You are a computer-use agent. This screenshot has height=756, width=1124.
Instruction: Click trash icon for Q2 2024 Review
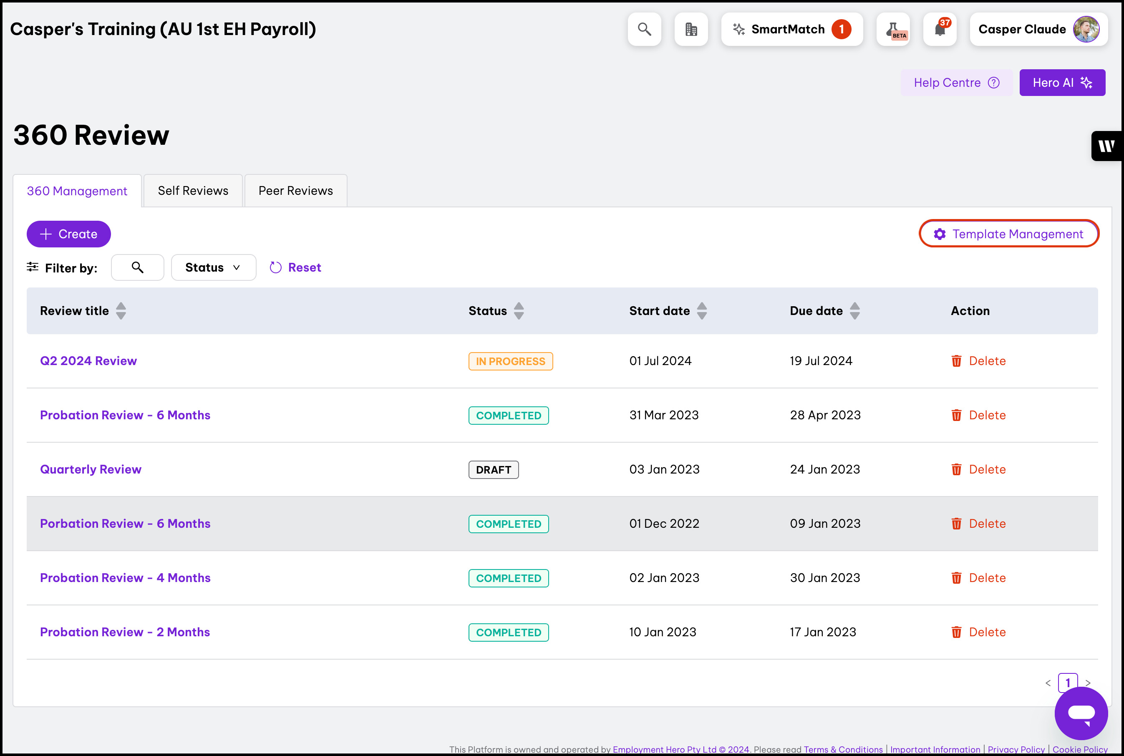click(x=956, y=361)
